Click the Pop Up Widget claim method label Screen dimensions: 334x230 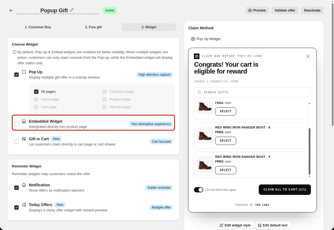pyautogui.click(x=208, y=39)
